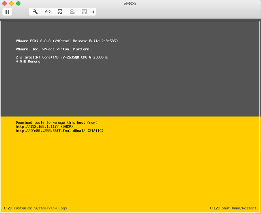This screenshot has height=214, width=261.
Task: Click the IPv6 fe80 STATIC address
Action: [60, 131]
